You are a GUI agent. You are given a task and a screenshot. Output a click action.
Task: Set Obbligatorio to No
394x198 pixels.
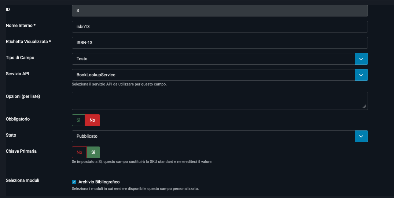click(x=92, y=120)
